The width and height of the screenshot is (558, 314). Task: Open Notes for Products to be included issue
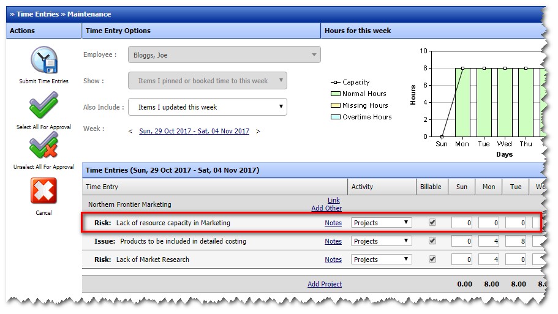pos(333,241)
